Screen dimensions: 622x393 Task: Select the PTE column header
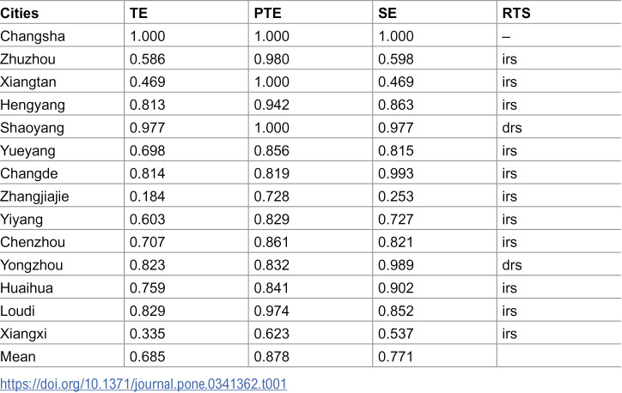click(268, 13)
